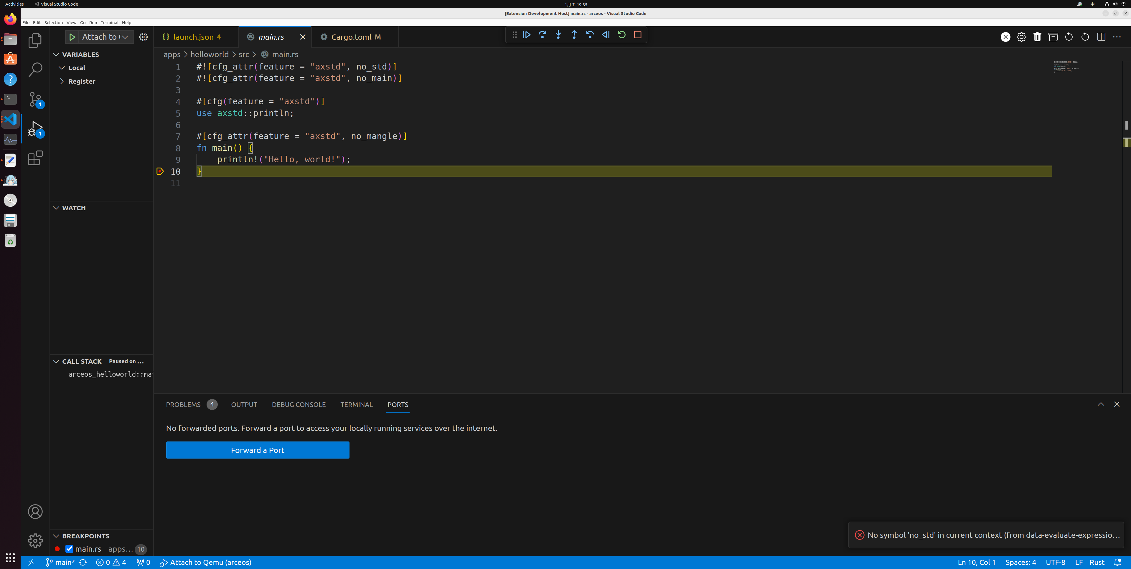1131x569 pixels.
Task: Click the editor minimap preview
Action: [1066, 66]
